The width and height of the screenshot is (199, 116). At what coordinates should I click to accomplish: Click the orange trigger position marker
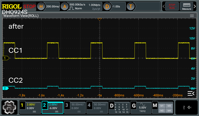[x=99, y=19]
